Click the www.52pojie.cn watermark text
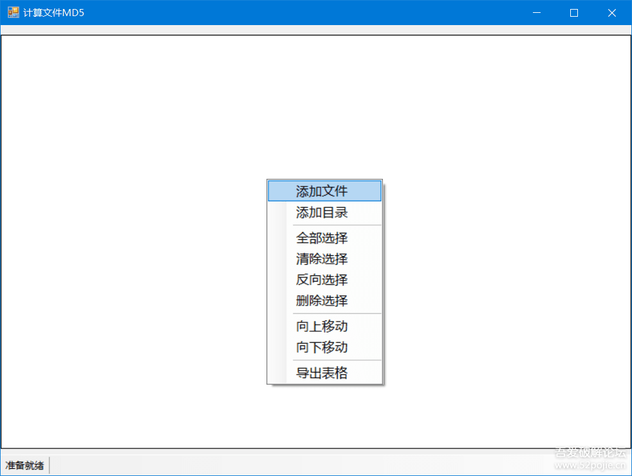The width and height of the screenshot is (632, 476). click(x=590, y=466)
